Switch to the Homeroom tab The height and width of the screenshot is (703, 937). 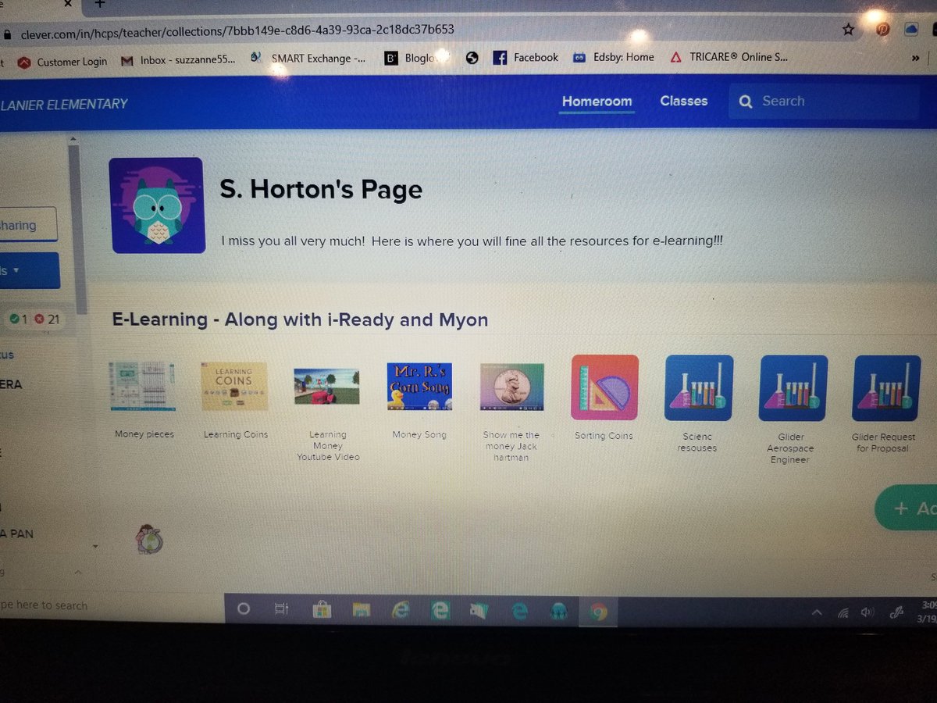[x=597, y=101]
